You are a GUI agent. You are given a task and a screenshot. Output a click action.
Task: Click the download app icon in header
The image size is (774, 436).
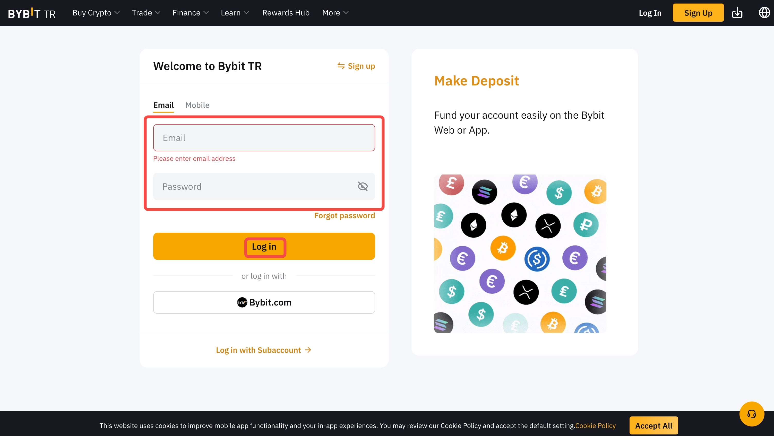pos(737,13)
